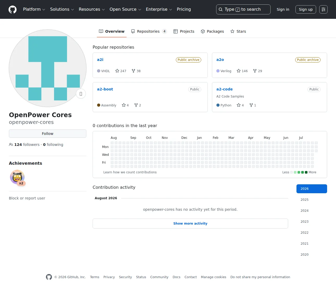Click the "A2 Code Samples" description

point(230,96)
